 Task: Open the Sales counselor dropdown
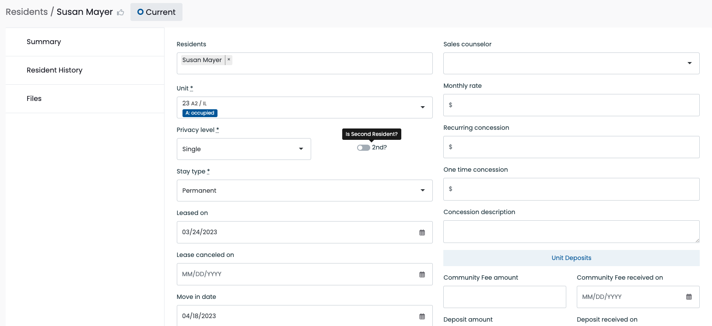click(x=571, y=63)
